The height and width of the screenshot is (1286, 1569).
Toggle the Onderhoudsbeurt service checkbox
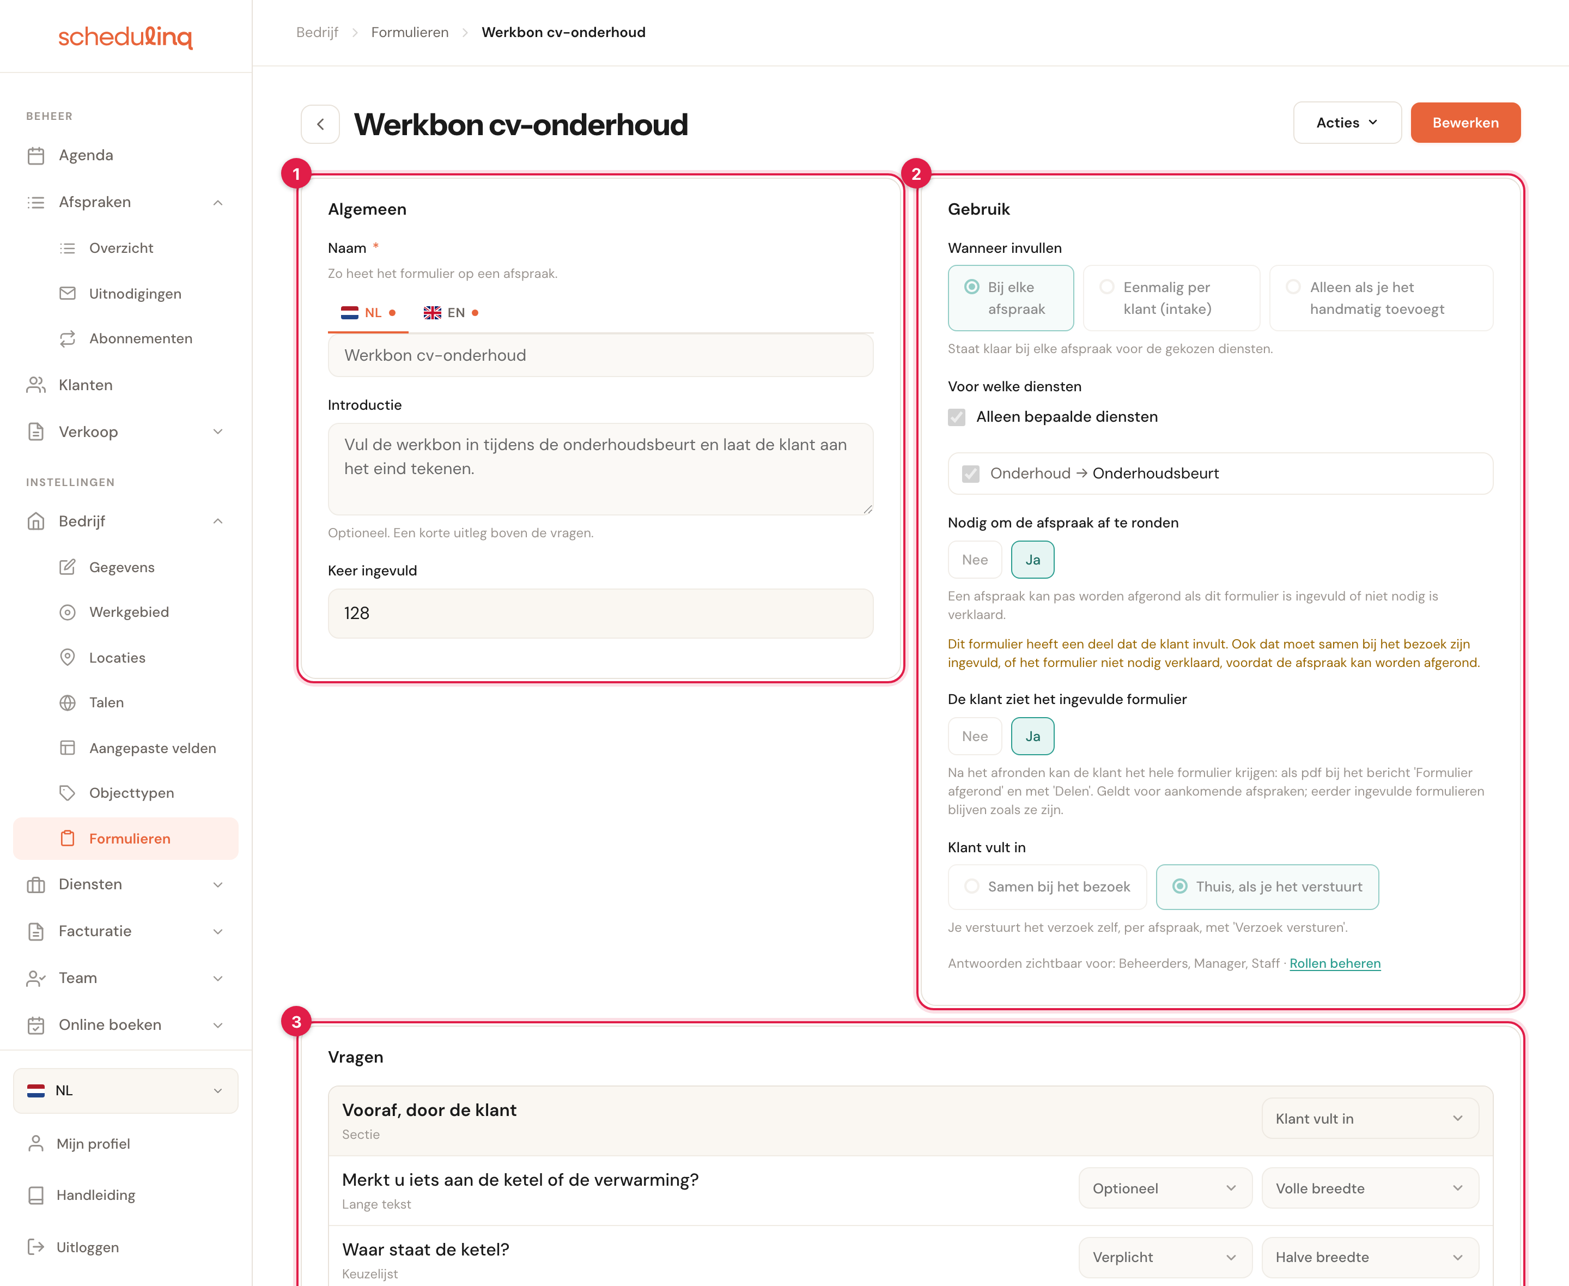(971, 474)
